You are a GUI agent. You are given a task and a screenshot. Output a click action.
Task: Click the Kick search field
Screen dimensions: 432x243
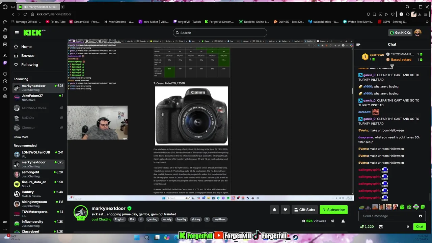[220, 33]
